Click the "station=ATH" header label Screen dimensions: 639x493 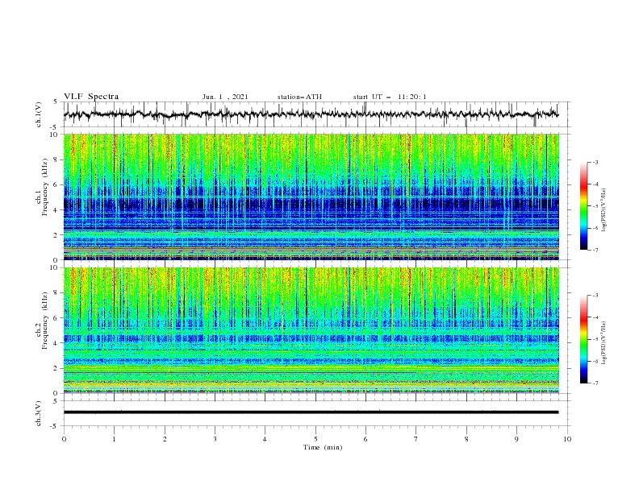point(299,97)
